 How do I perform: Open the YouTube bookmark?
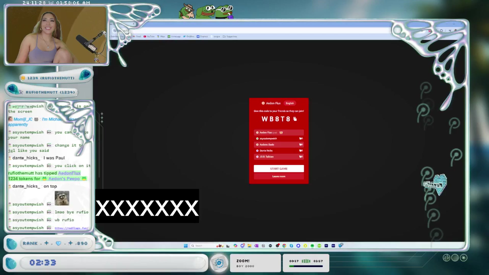tap(149, 36)
